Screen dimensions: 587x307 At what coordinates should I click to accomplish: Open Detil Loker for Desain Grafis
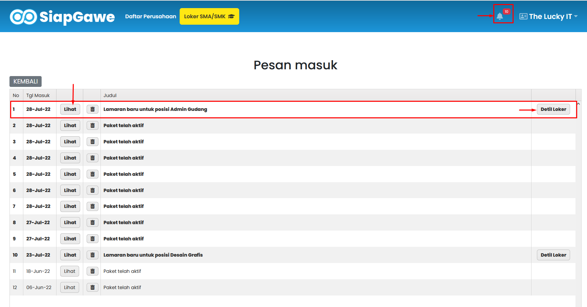553,255
